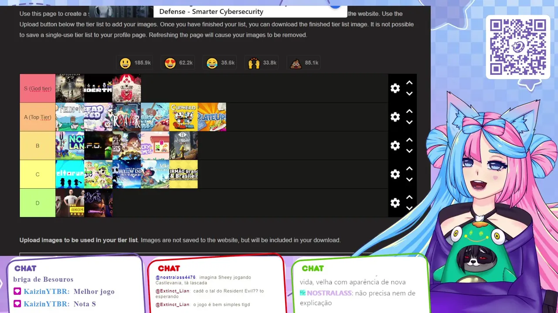Click the heart-eyes reaction with 62.2k

179,63
